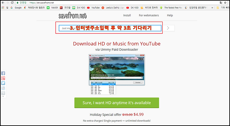
Task: Open the NAVER bookmark
Action: [52, 8]
